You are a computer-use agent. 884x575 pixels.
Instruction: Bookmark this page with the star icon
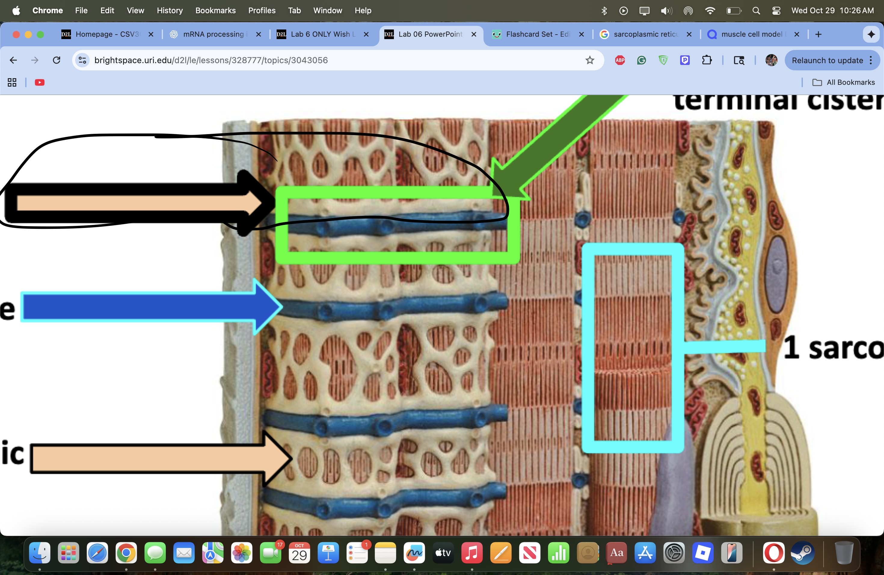coord(589,60)
